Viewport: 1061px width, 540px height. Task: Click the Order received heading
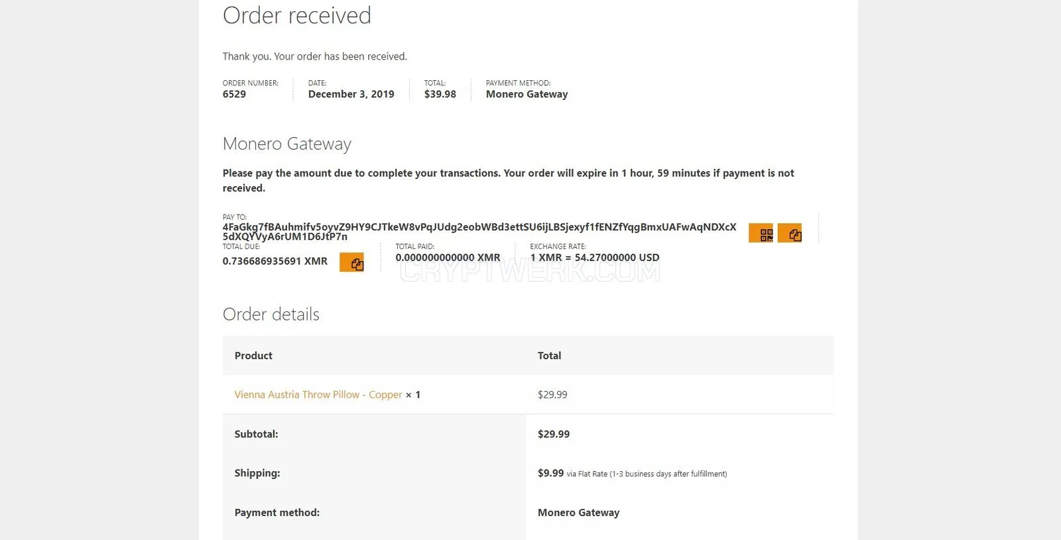(297, 15)
